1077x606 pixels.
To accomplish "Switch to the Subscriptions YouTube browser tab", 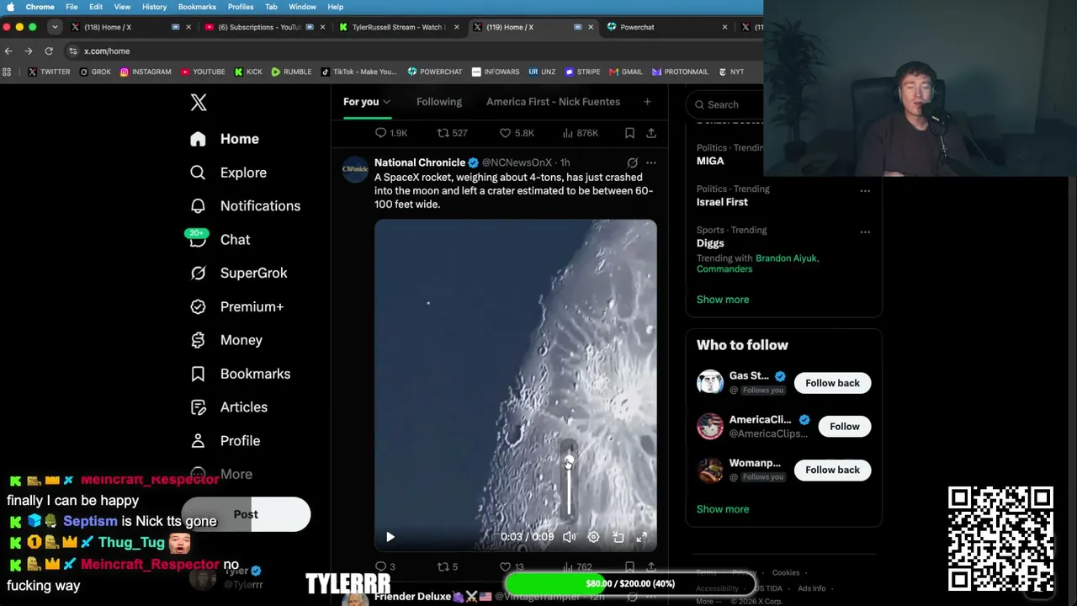I will [x=264, y=27].
